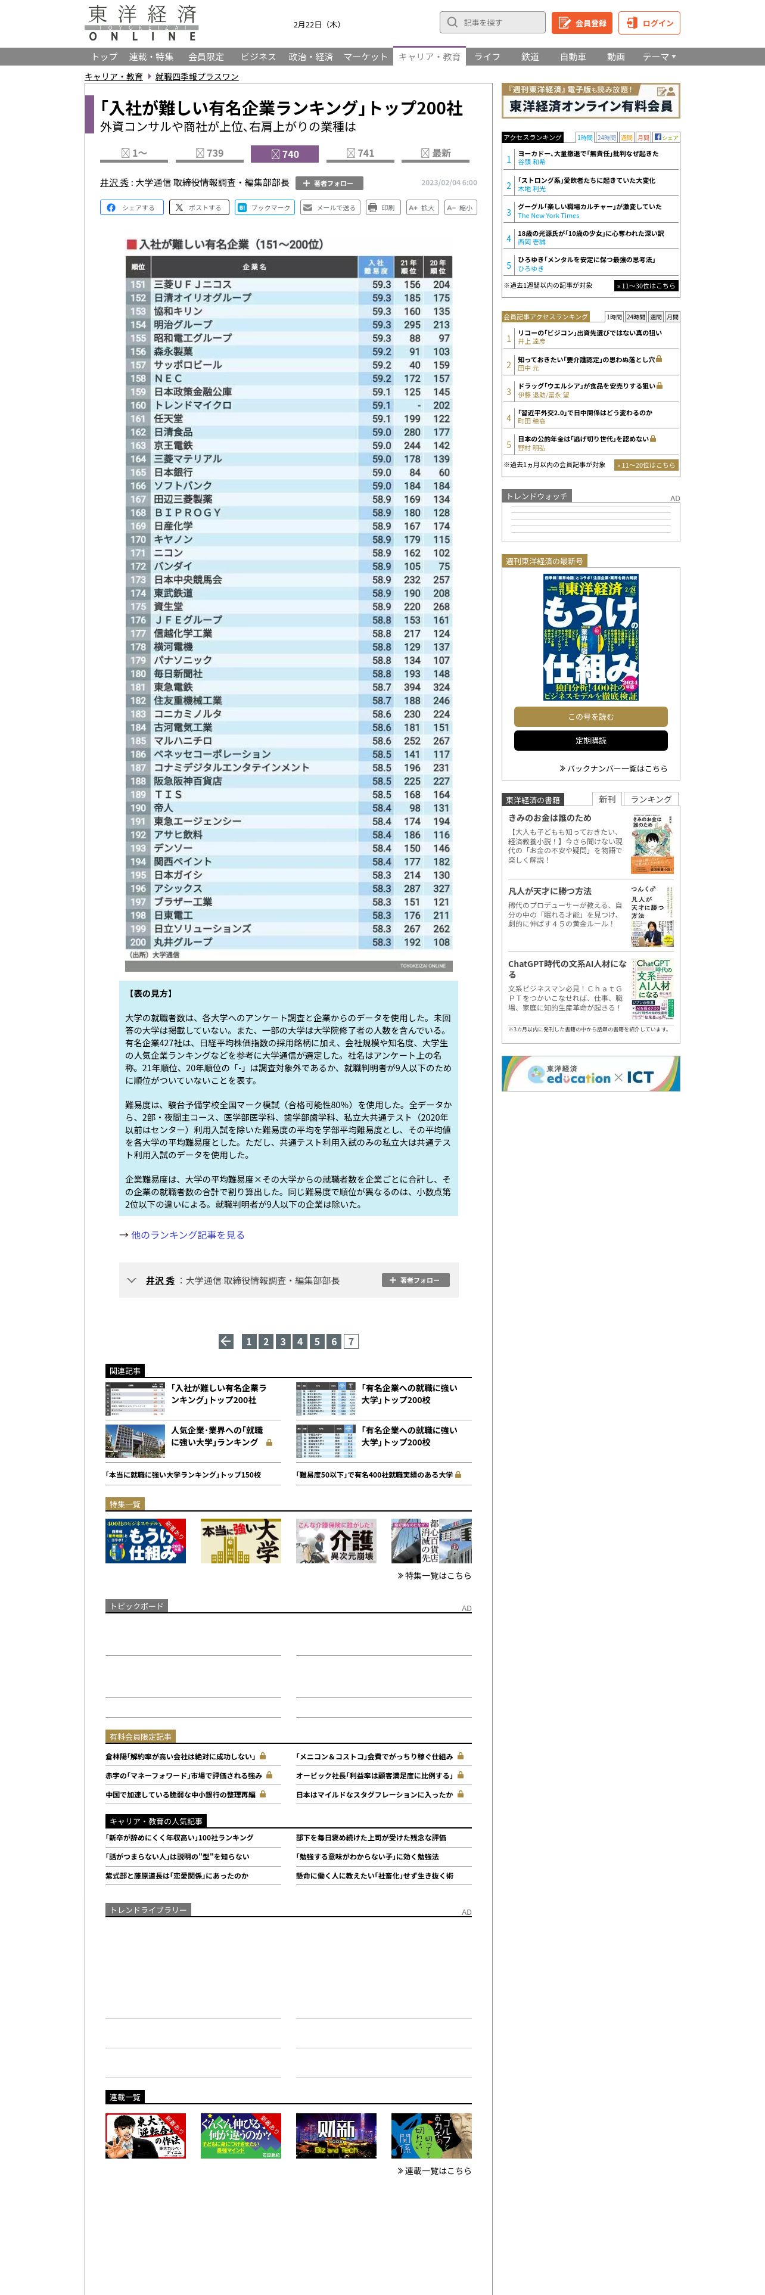Image resolution: width=765 pixels, height=2295 pixels.
Task: Open book きみのお金は誰のため cover
Action: pos(652,844)
